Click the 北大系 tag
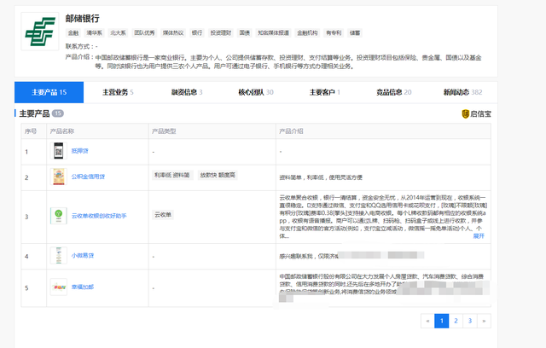Image resolution: width=546 pixels, height=348 pixels. coord(118,32)
